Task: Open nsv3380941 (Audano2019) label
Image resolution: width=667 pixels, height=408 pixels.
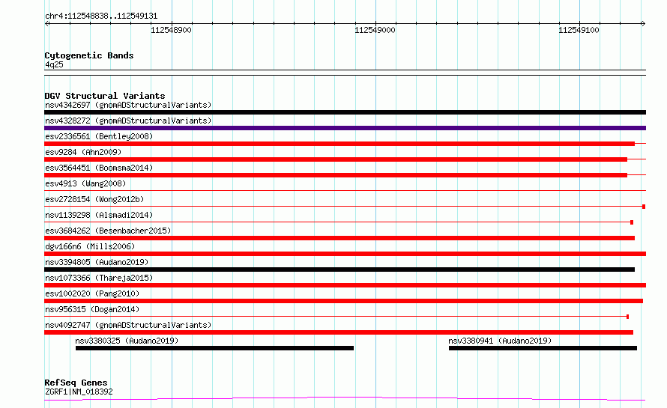Action: coord(500,341)
